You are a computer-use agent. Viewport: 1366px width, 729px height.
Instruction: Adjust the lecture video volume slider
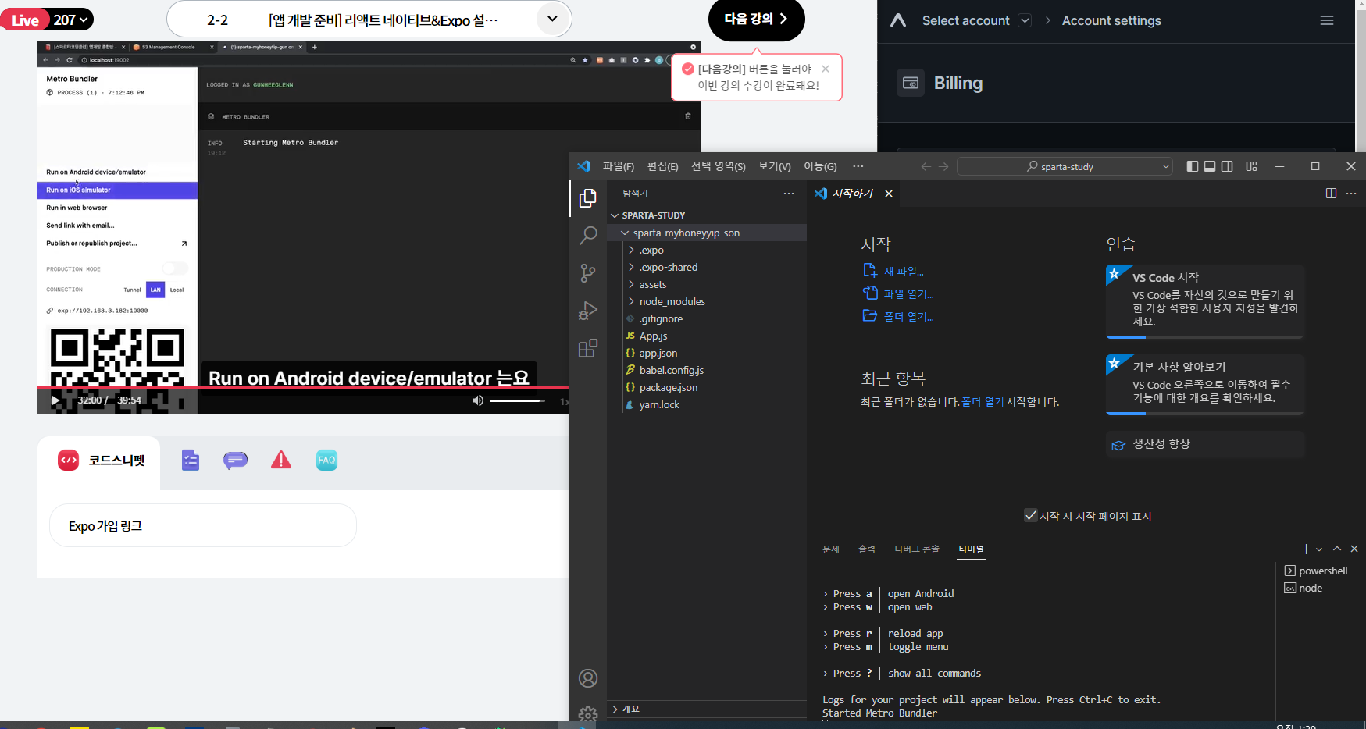(517, 400)
